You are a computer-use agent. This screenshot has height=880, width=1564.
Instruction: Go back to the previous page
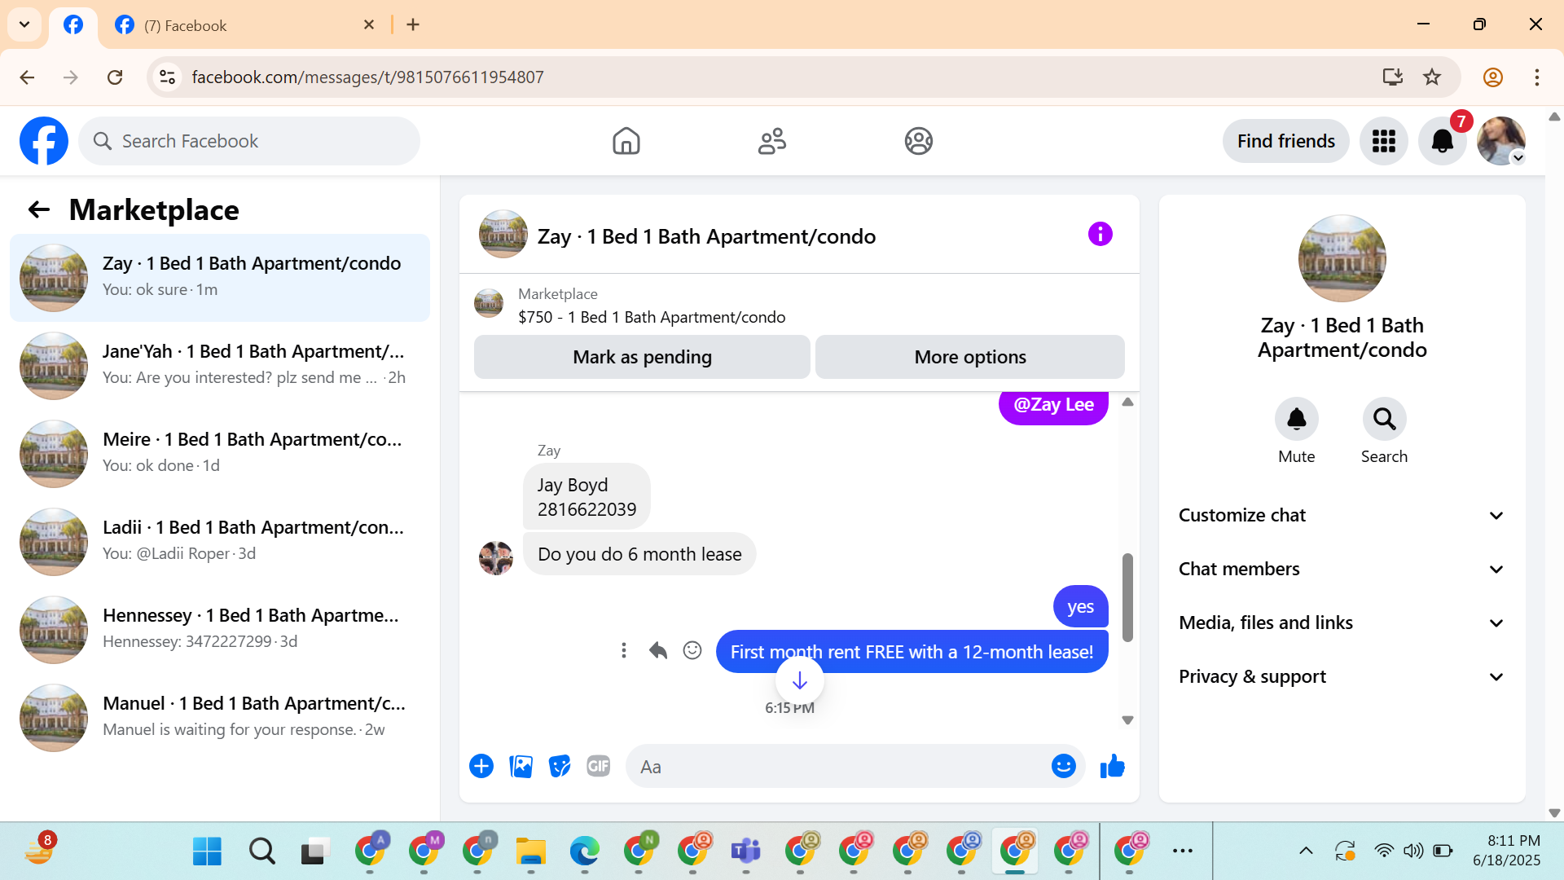click(x=27, y=77)
